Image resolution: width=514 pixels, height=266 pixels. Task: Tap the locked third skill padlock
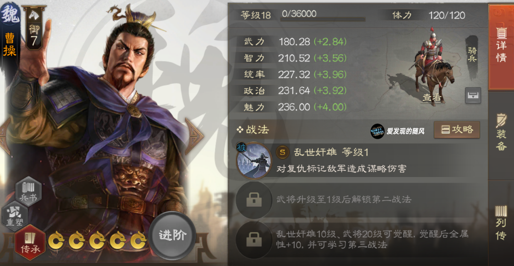click(254, 240)
